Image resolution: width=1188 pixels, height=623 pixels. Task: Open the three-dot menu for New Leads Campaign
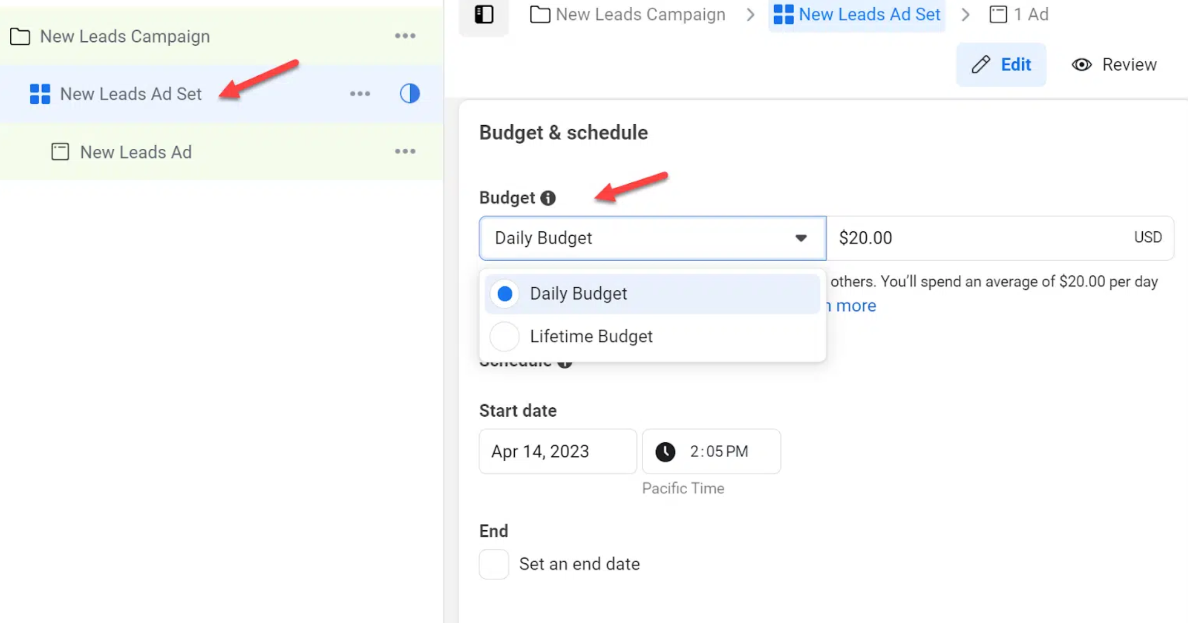405,35
